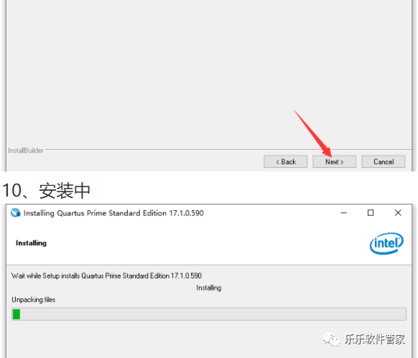The height and width of the screenshot is (358, 418).
Task: Click the green installation progress bar
Action: 209,314
